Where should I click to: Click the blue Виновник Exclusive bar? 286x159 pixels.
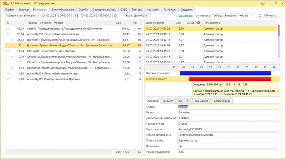225,73
